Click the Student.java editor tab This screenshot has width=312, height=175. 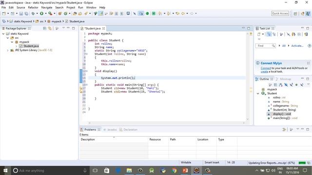[x=93, y=28]
